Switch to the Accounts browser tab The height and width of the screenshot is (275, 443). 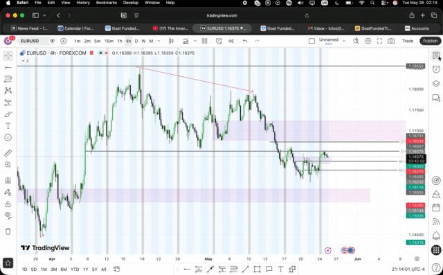417,28
